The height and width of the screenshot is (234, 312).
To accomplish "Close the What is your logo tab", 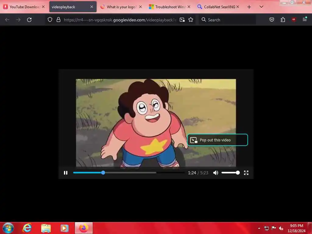I will coord(140,7).
